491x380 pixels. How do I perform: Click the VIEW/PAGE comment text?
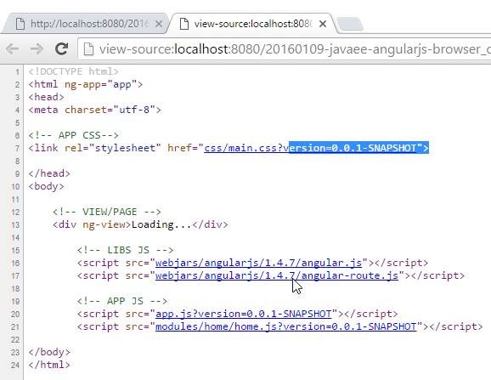(x=107, y=212)
